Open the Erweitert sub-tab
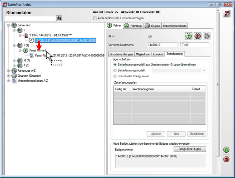Viewport: 235px width, 178px height. pos(158,54)
